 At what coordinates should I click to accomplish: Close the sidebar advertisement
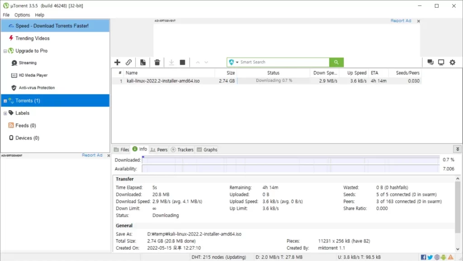(109, 155)
